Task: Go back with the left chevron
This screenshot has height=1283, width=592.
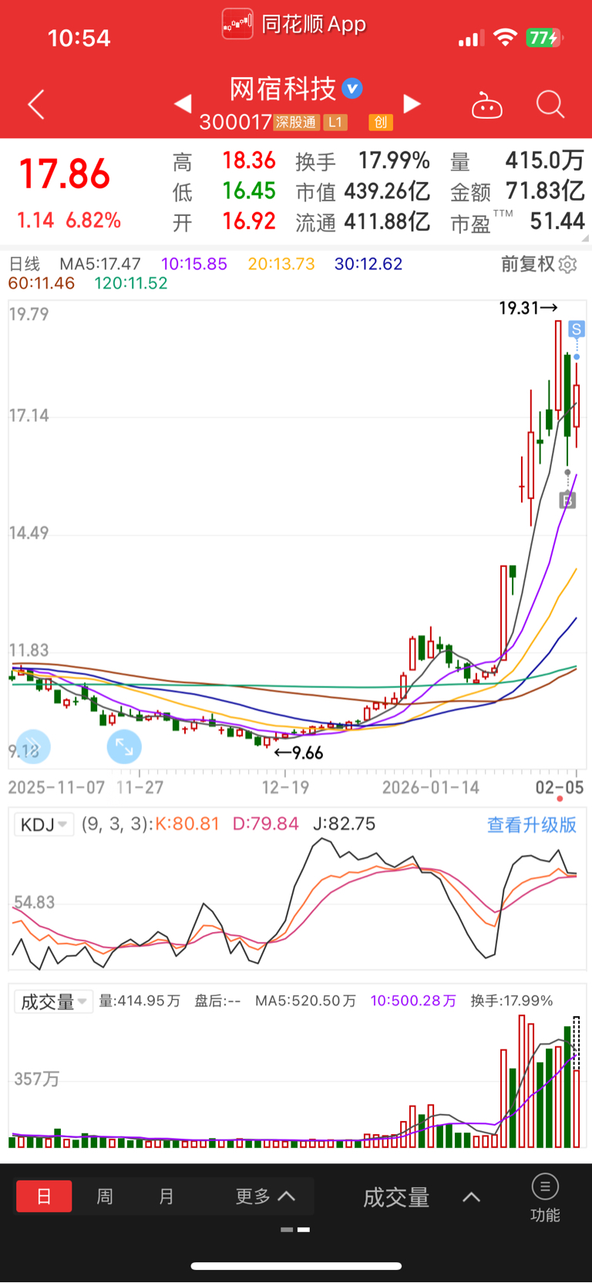Action: (36, 104)
